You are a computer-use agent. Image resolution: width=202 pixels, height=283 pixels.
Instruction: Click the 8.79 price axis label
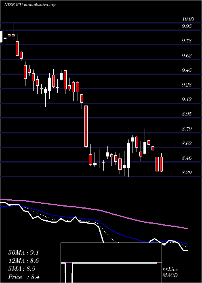(187, 129)
